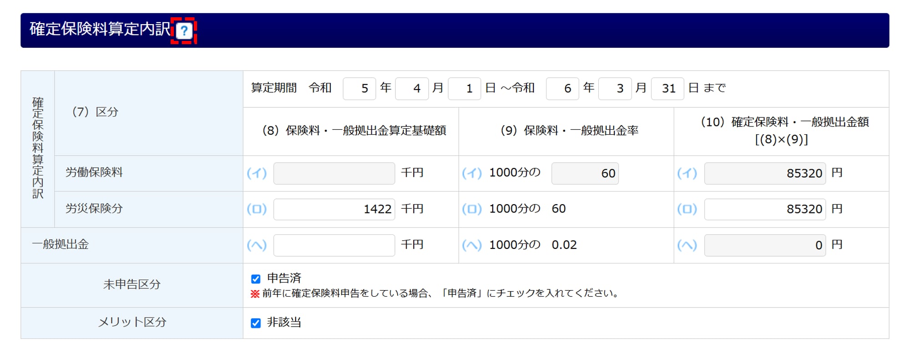
Task: Click the 申告済 checkbox label text
Action: point(284,278)
